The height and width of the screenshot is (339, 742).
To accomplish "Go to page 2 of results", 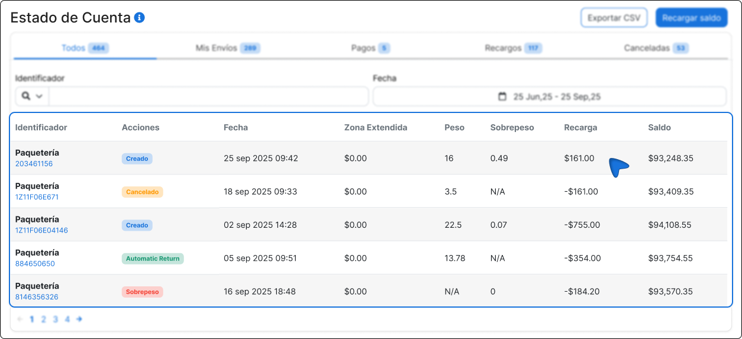I will click(x=43, y=319).
